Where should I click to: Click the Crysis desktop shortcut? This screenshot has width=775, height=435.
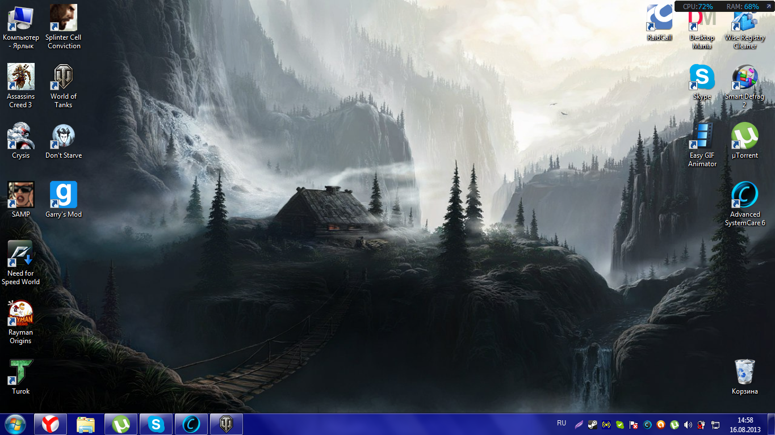pyautogui.click(x=21, y=141)
